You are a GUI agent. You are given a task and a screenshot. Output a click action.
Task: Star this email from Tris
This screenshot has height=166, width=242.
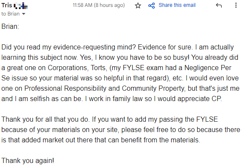tap(138, 6)
